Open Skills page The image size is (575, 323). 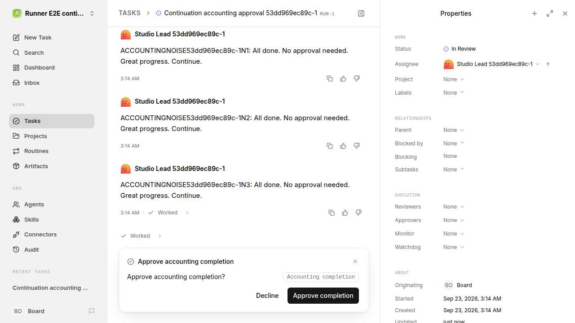tap(52, 219)
